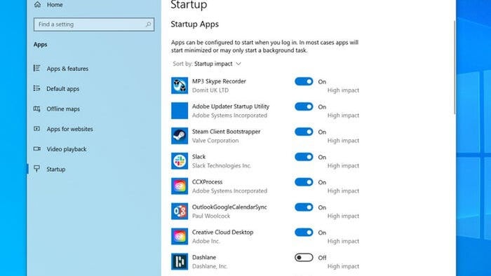491x276 pixels.
Task: Turn off Slack at startup
Action: [304, 157]
